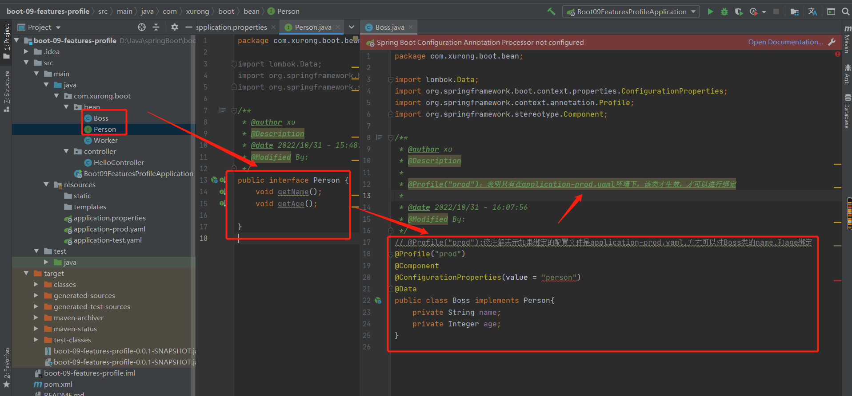Click bean breadcrumb in navigation bar
Viewport: 852px width, 396px height.
[252, 11]
